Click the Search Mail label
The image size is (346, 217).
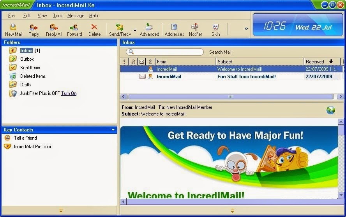coord(220,52)
